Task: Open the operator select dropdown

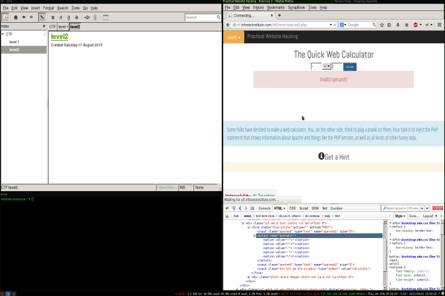Action: coord(327,66)
